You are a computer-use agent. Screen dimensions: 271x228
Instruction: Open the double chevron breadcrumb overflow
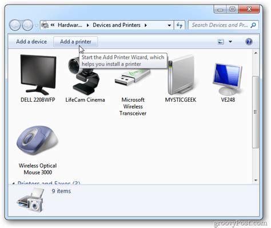pos(53,25)
